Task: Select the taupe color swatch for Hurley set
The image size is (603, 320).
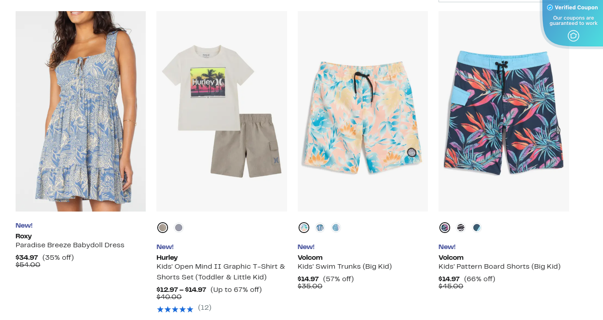Action: pyautogui.click(x=163, y=228)
